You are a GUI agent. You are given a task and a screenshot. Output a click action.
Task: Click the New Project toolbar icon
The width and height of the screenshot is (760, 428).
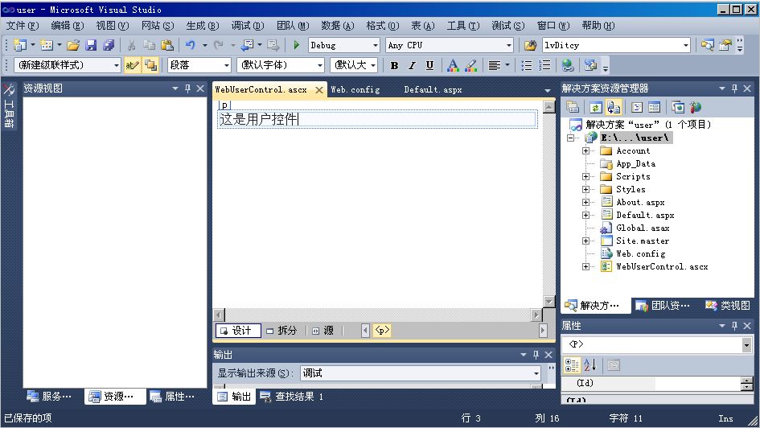click(x=20, y=45)
